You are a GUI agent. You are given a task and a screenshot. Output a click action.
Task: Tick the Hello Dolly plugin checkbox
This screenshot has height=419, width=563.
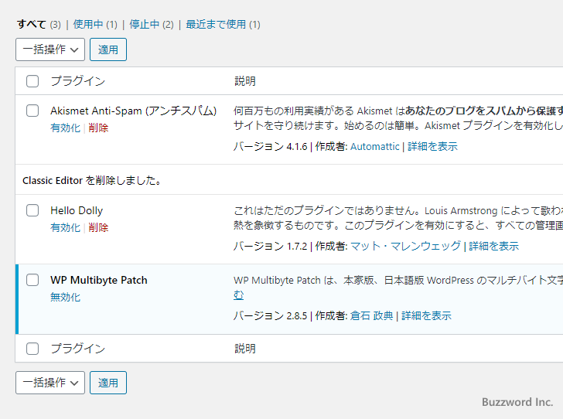click(32, 210)
